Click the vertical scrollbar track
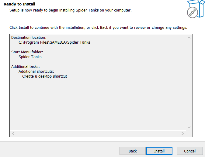The height and width of the screenshot is (157, 205). (x=189, y=82)
